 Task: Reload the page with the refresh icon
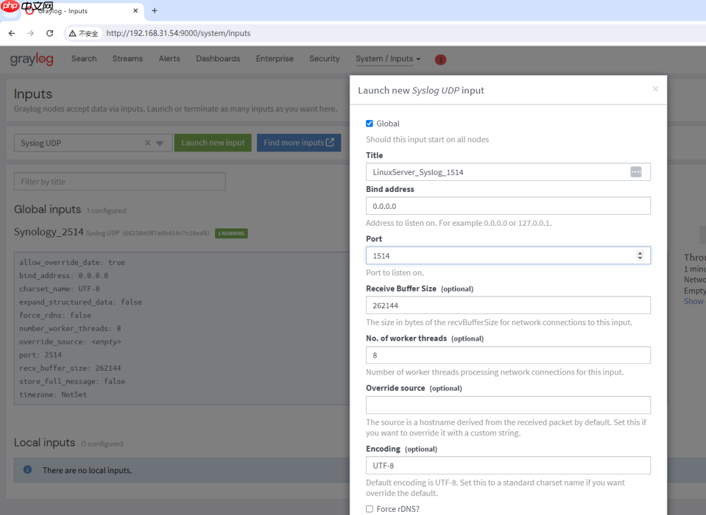point(50,33)
